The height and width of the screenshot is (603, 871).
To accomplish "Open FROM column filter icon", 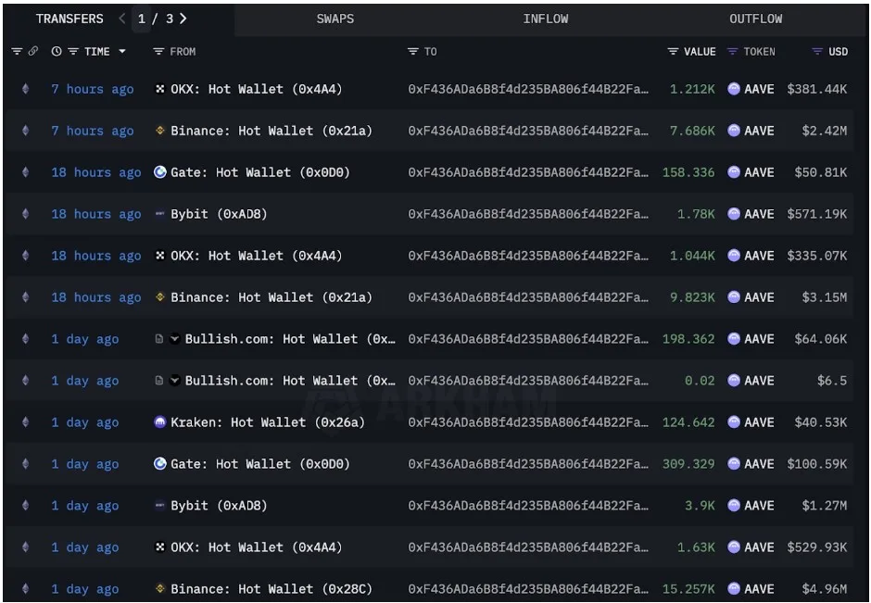I will pos(158,51).
